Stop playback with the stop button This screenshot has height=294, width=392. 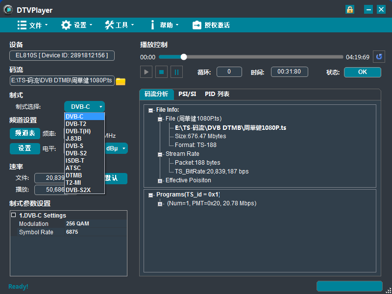162,72
